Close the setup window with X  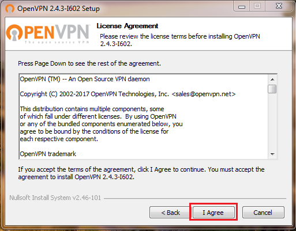(279, 6)
